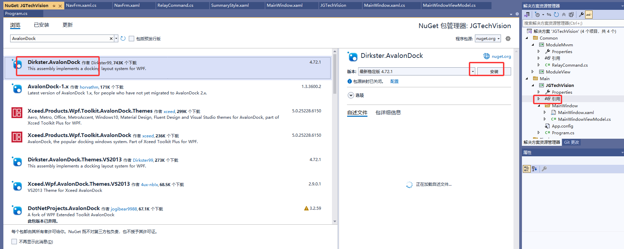624x249 pixels.
Task: Expand References under JGTechVision project
Action: pyautogui.click(x=539, y=99)
